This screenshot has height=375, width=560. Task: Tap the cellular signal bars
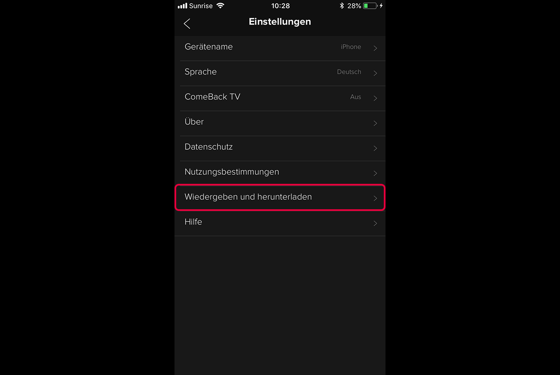[183, 6]
